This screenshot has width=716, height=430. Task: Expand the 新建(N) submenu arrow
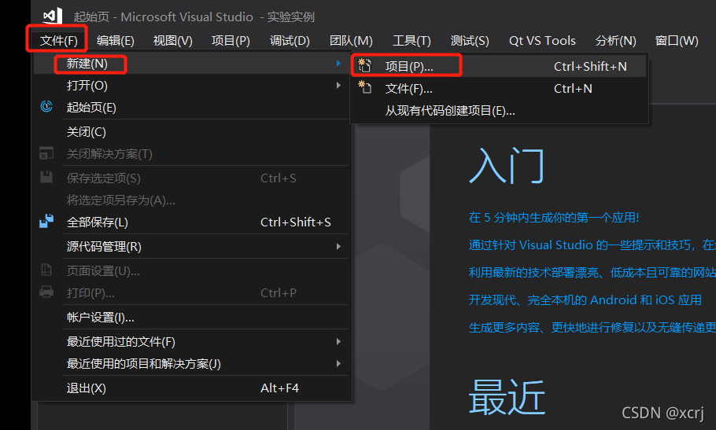click(338, 64)
